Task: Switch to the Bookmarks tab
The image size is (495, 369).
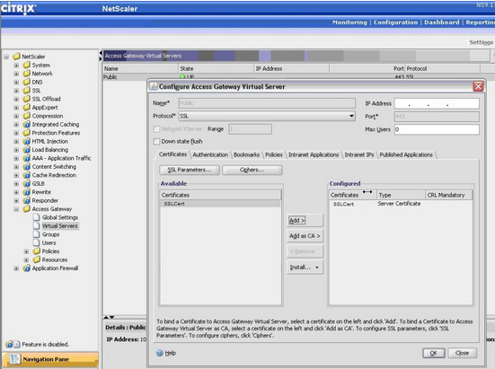Action: point(246,154)
